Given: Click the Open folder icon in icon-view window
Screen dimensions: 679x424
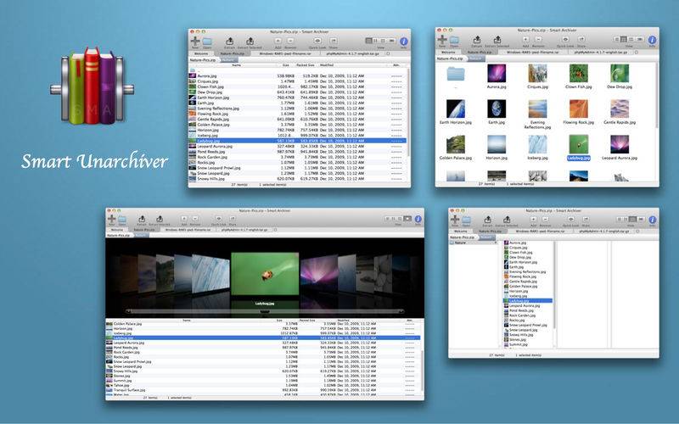Looking at the screenshot, I should pos(454,40).
